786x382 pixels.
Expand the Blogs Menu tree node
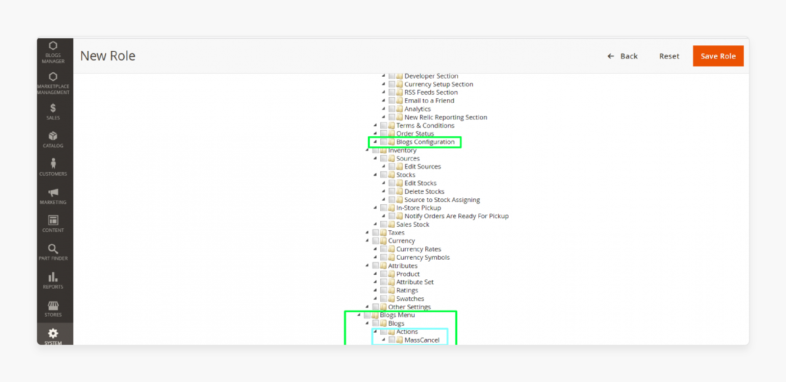(x=360, y=315)
